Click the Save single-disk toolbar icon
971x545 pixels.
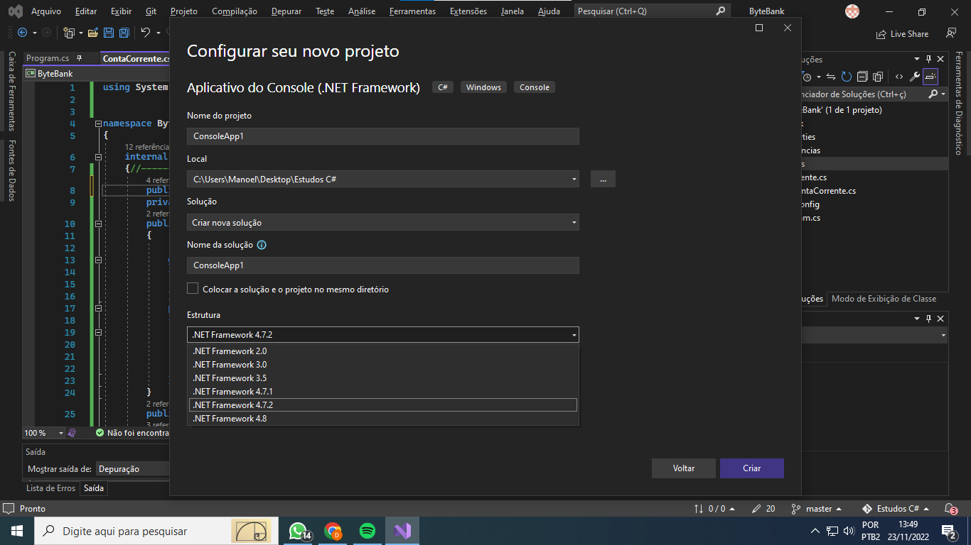coord(109,33)
